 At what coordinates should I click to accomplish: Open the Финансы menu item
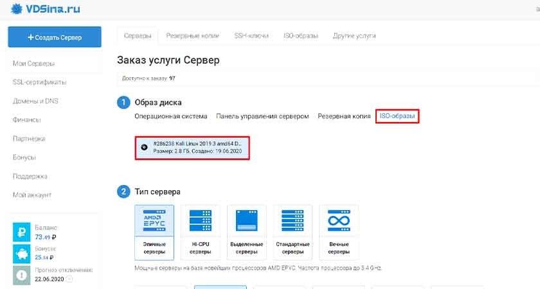(26, 119)
